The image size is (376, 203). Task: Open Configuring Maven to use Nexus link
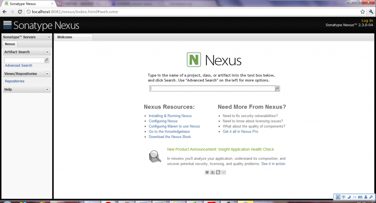point(174,126)
